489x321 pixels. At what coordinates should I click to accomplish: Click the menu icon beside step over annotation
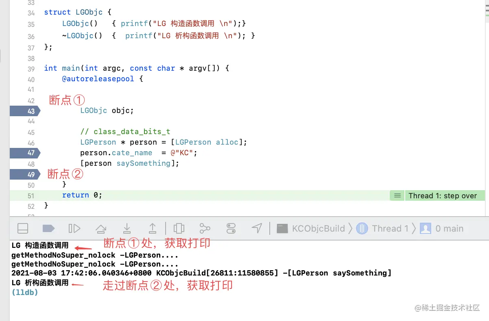pyautogui.click(x=397, y=195)
